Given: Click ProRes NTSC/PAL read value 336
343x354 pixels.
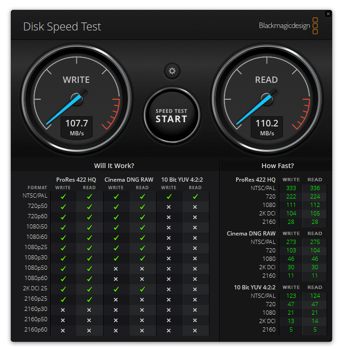Looking at the screenshot, I should [x=315, y=188].
